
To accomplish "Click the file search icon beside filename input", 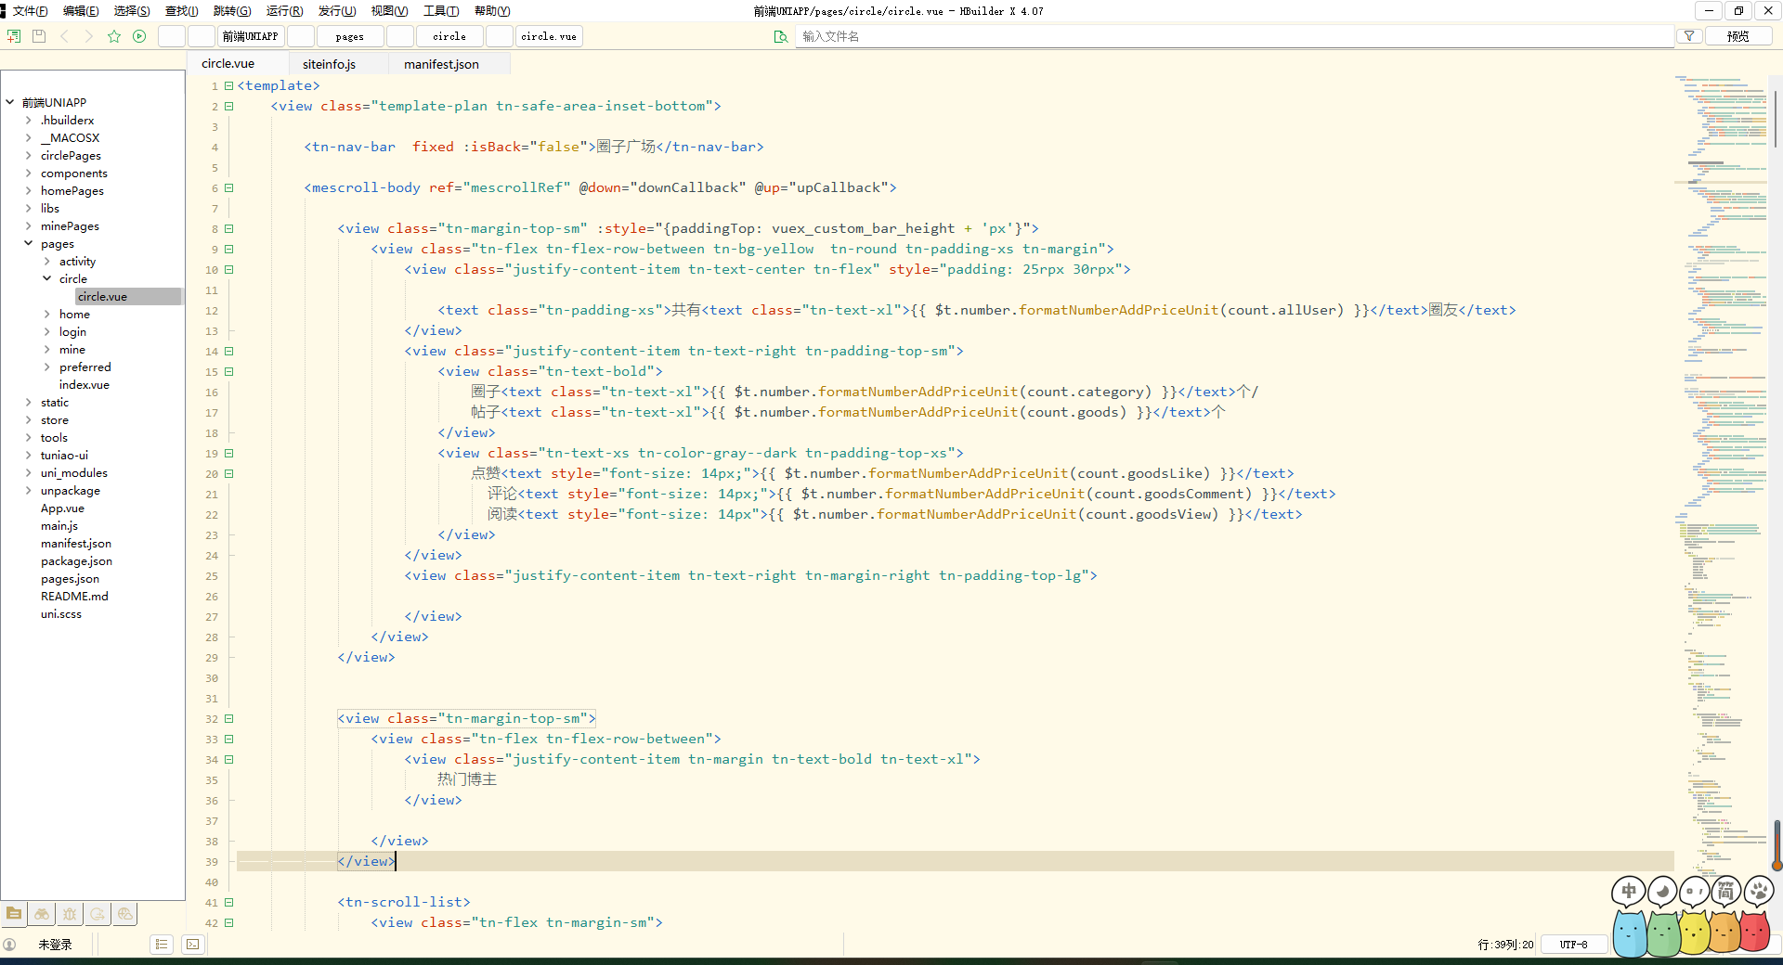I will (x=781, y=36).
